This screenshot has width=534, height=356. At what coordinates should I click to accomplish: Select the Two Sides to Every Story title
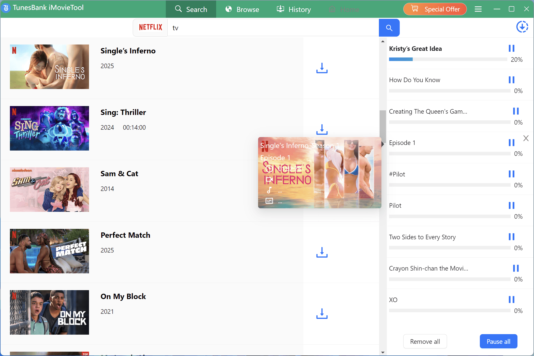pyautogui.click(x=422, y=237)
